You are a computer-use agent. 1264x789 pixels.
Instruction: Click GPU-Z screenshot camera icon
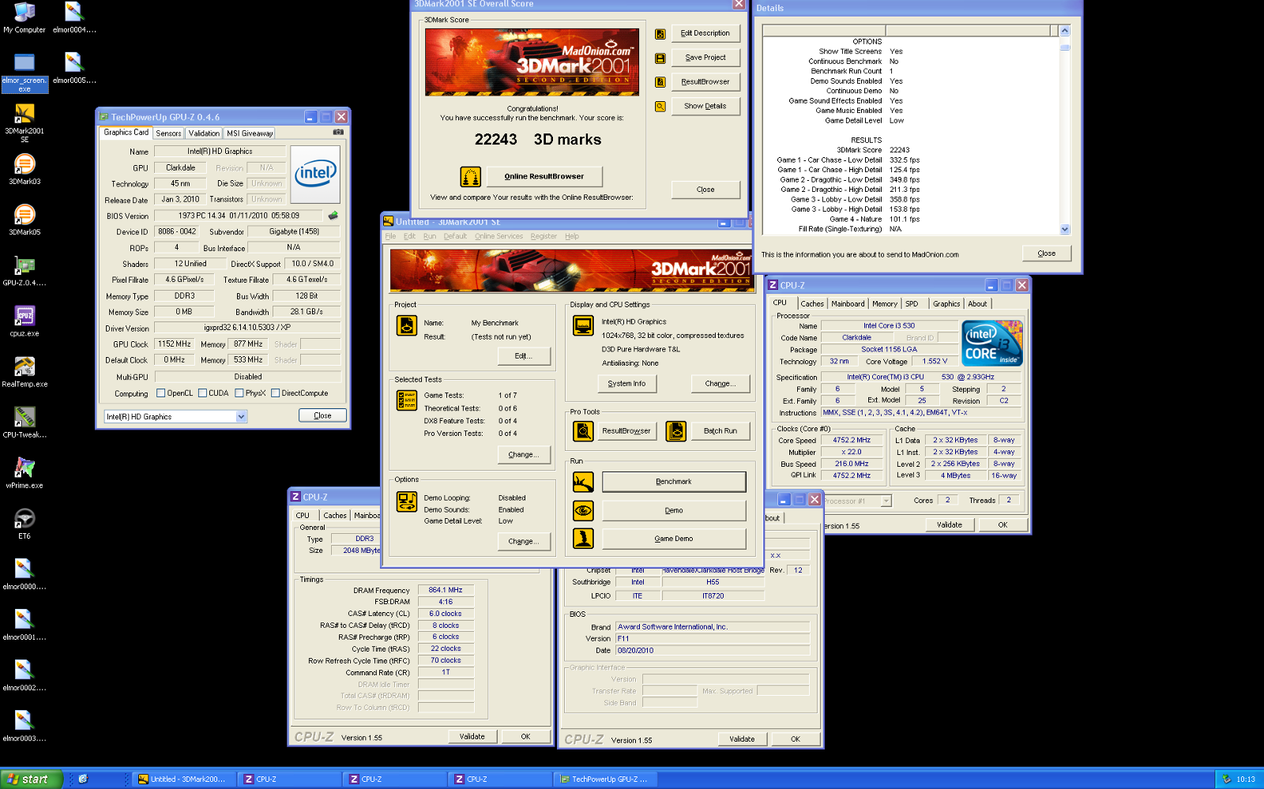(338, 133)
